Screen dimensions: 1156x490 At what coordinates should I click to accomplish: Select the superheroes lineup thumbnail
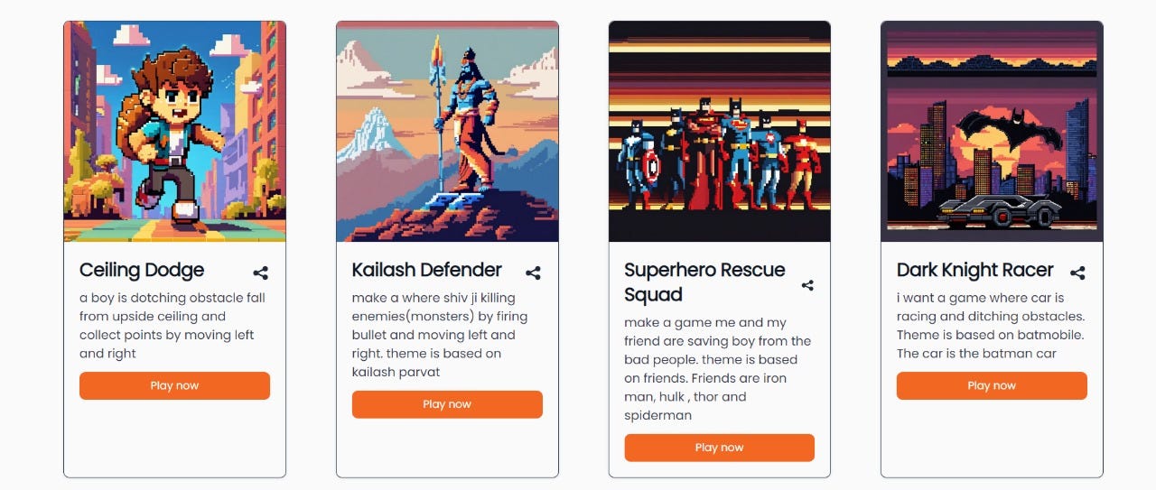click(720, 132)
